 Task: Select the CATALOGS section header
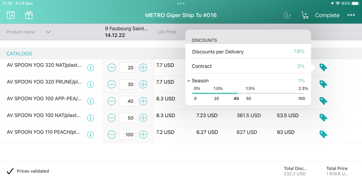(x=19, y=54)
